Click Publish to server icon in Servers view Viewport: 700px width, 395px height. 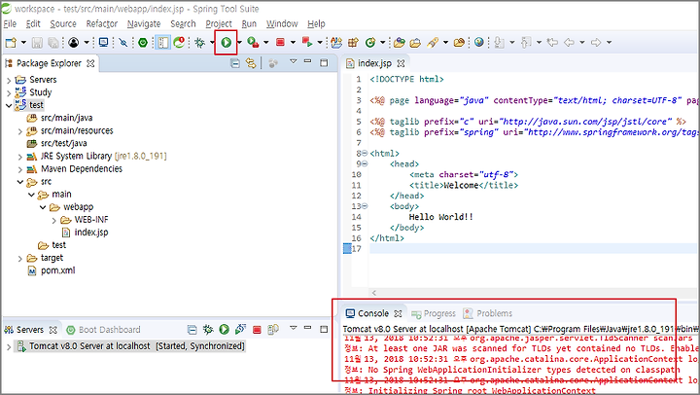273,330
